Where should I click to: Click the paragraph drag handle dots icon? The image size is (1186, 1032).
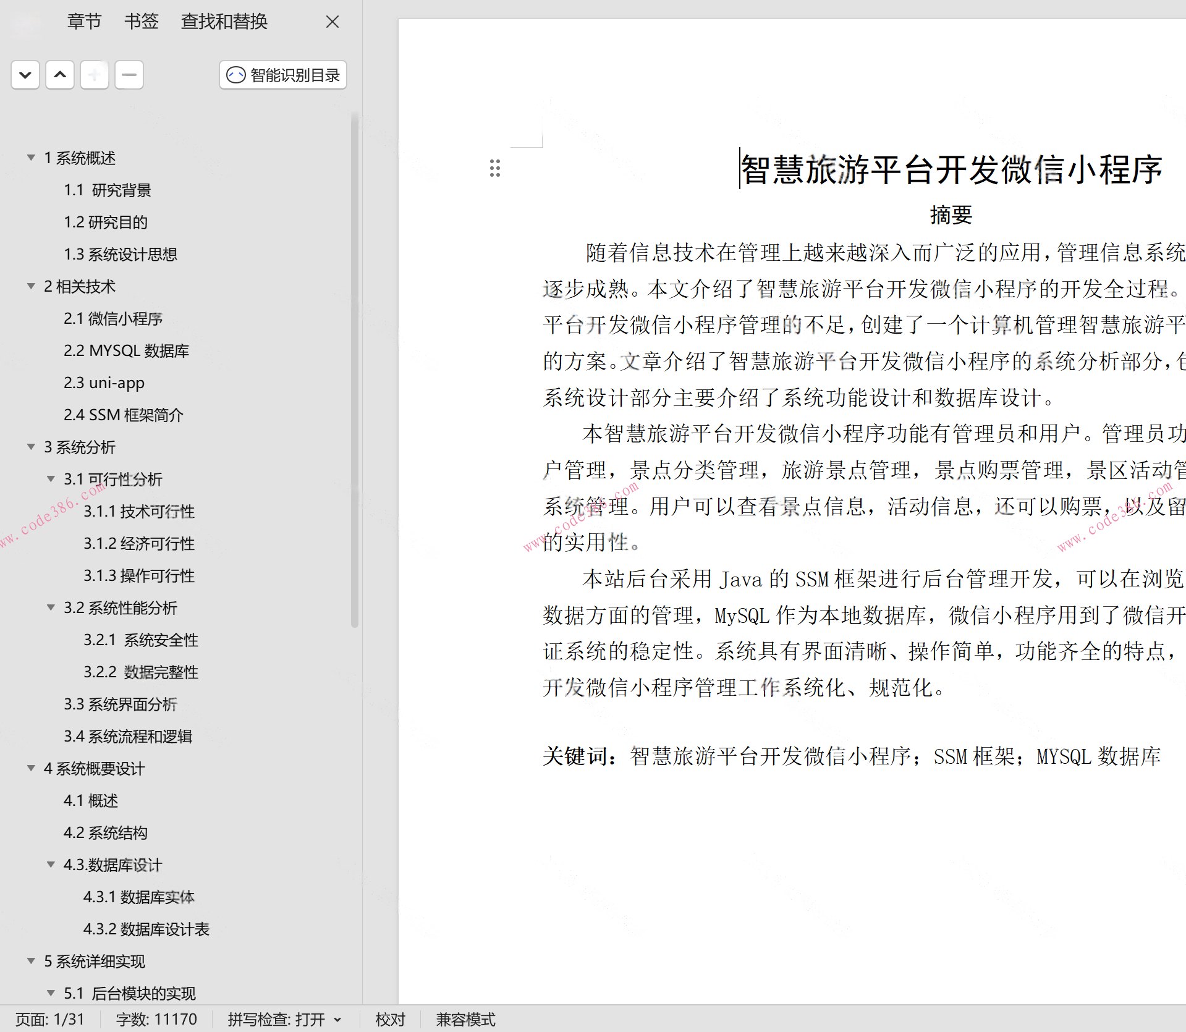pyautogui.click(x=494, y=168)
